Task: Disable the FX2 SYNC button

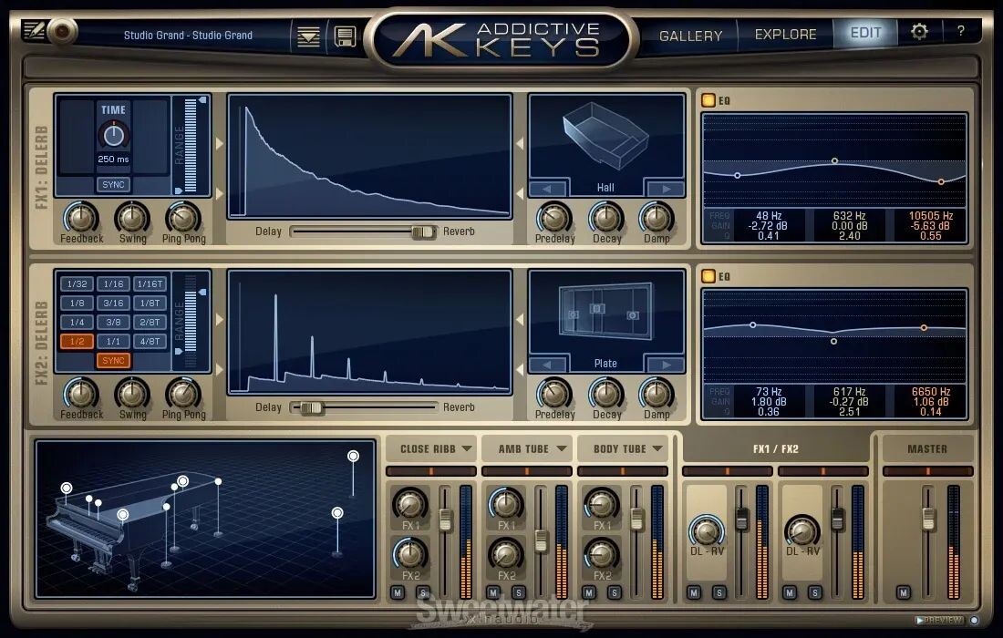Action: coord(113,360)
